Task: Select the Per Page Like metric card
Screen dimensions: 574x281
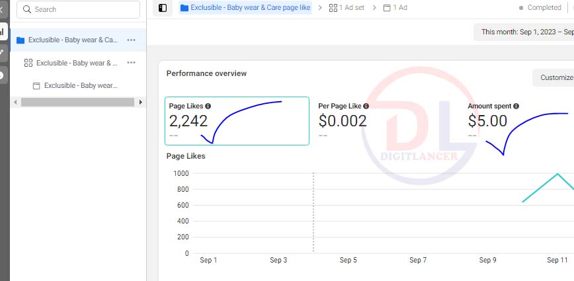Action: coord(387,121)
